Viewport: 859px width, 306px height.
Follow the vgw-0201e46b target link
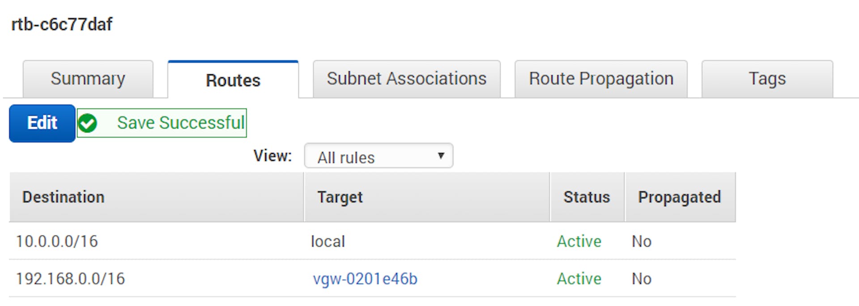click(x=365, y=279)
